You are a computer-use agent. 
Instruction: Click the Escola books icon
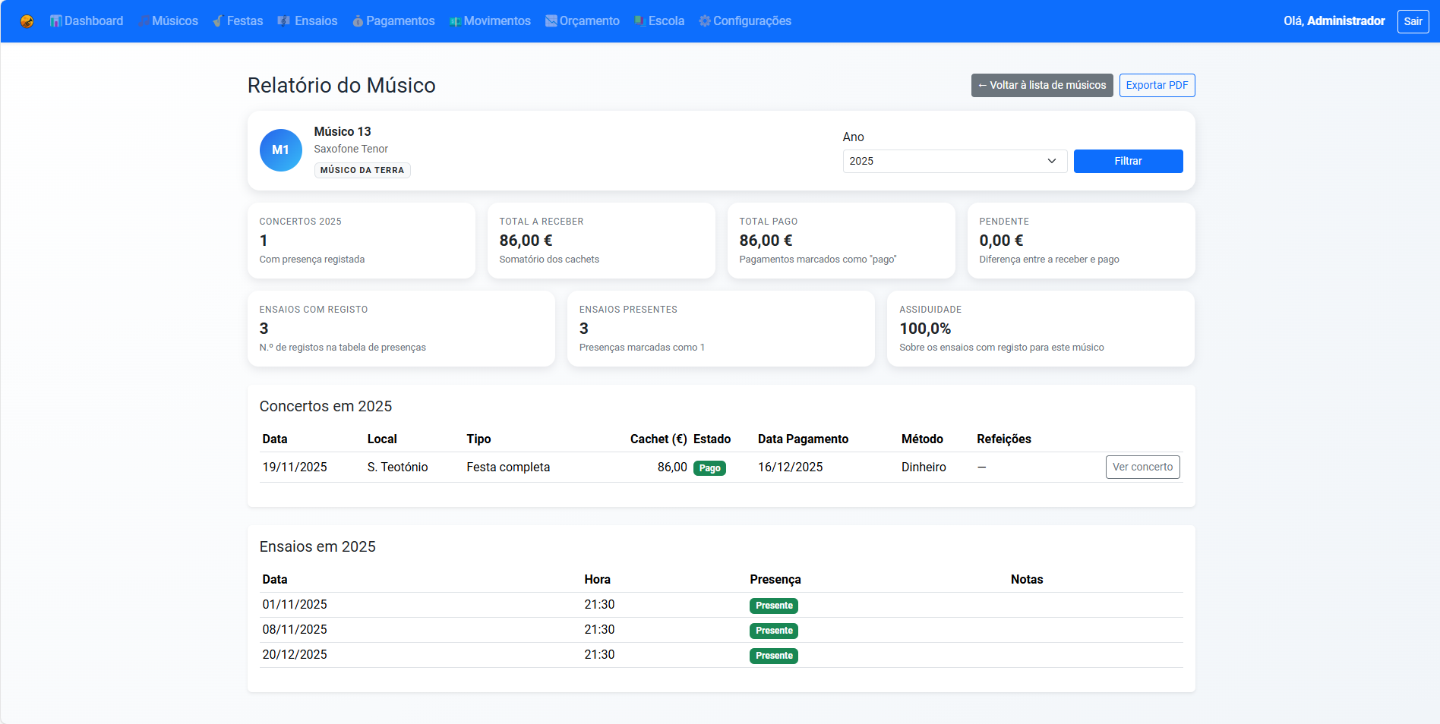pyautogui.click(x=640, y=21)
